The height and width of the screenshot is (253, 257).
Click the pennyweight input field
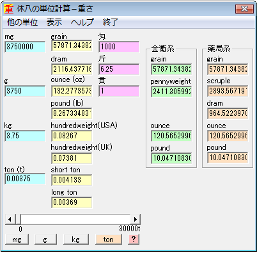click(171, 92)
